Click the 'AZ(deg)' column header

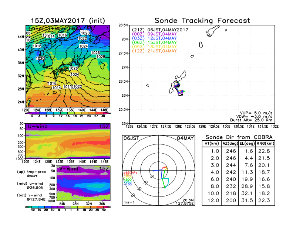230,144
